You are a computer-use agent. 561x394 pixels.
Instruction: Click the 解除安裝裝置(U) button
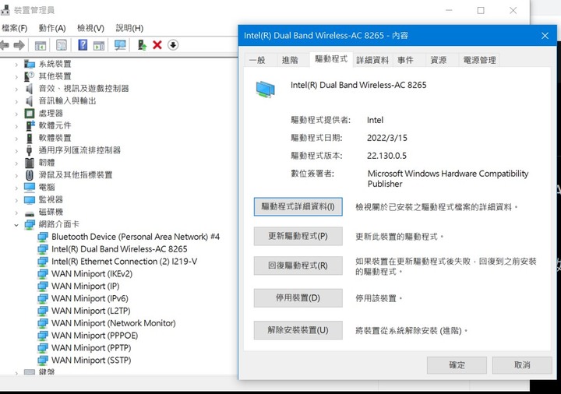[x=298, y=330]
